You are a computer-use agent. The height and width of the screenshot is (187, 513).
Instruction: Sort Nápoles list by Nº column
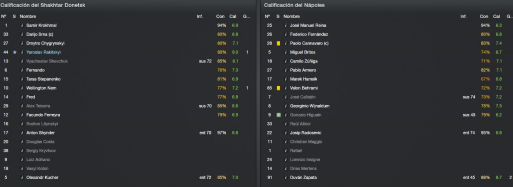(268, 16)
